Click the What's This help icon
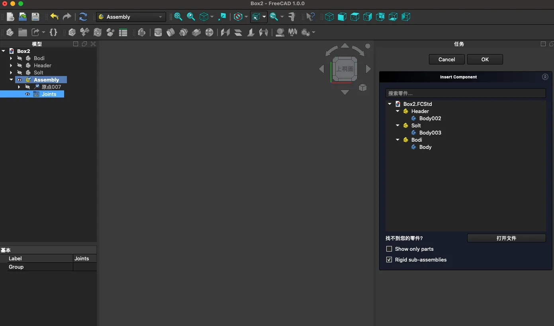554x326 pixels. point(310,17)
